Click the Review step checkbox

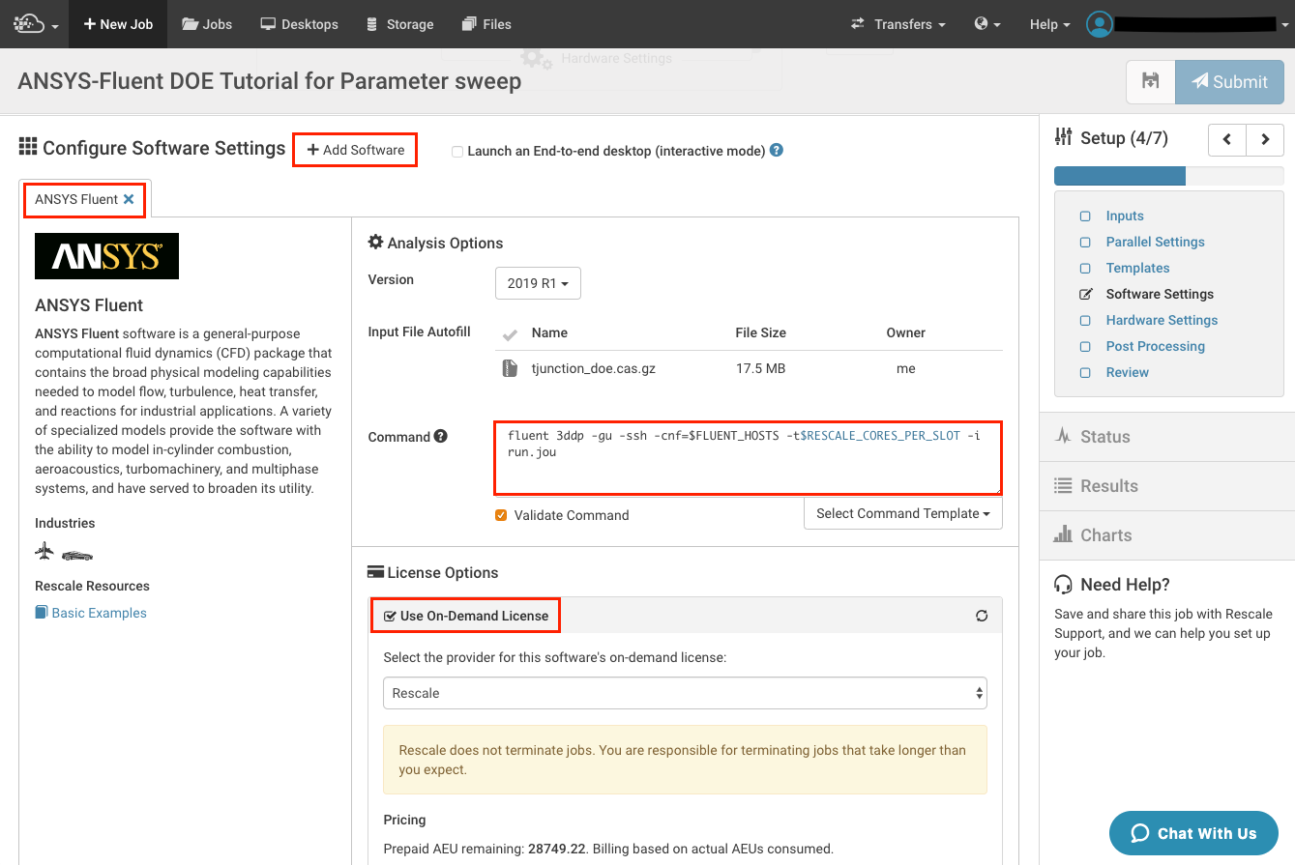1085,373
